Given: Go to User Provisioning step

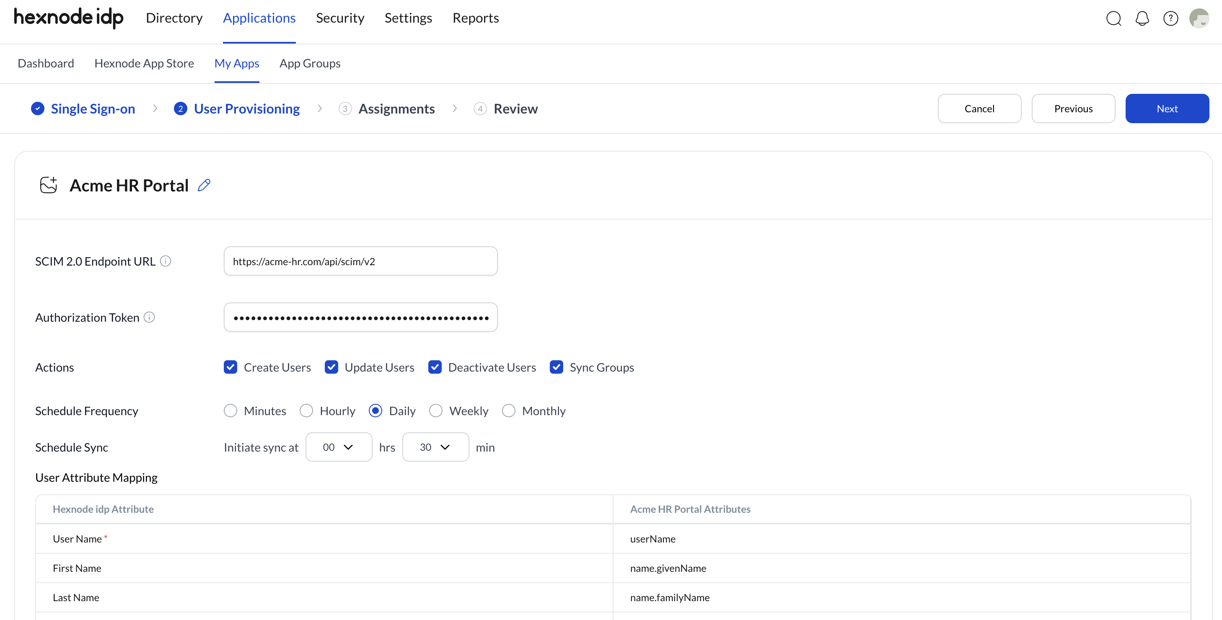Looking at the screenshot, I should pyautogui.click(x=247, y=108).
